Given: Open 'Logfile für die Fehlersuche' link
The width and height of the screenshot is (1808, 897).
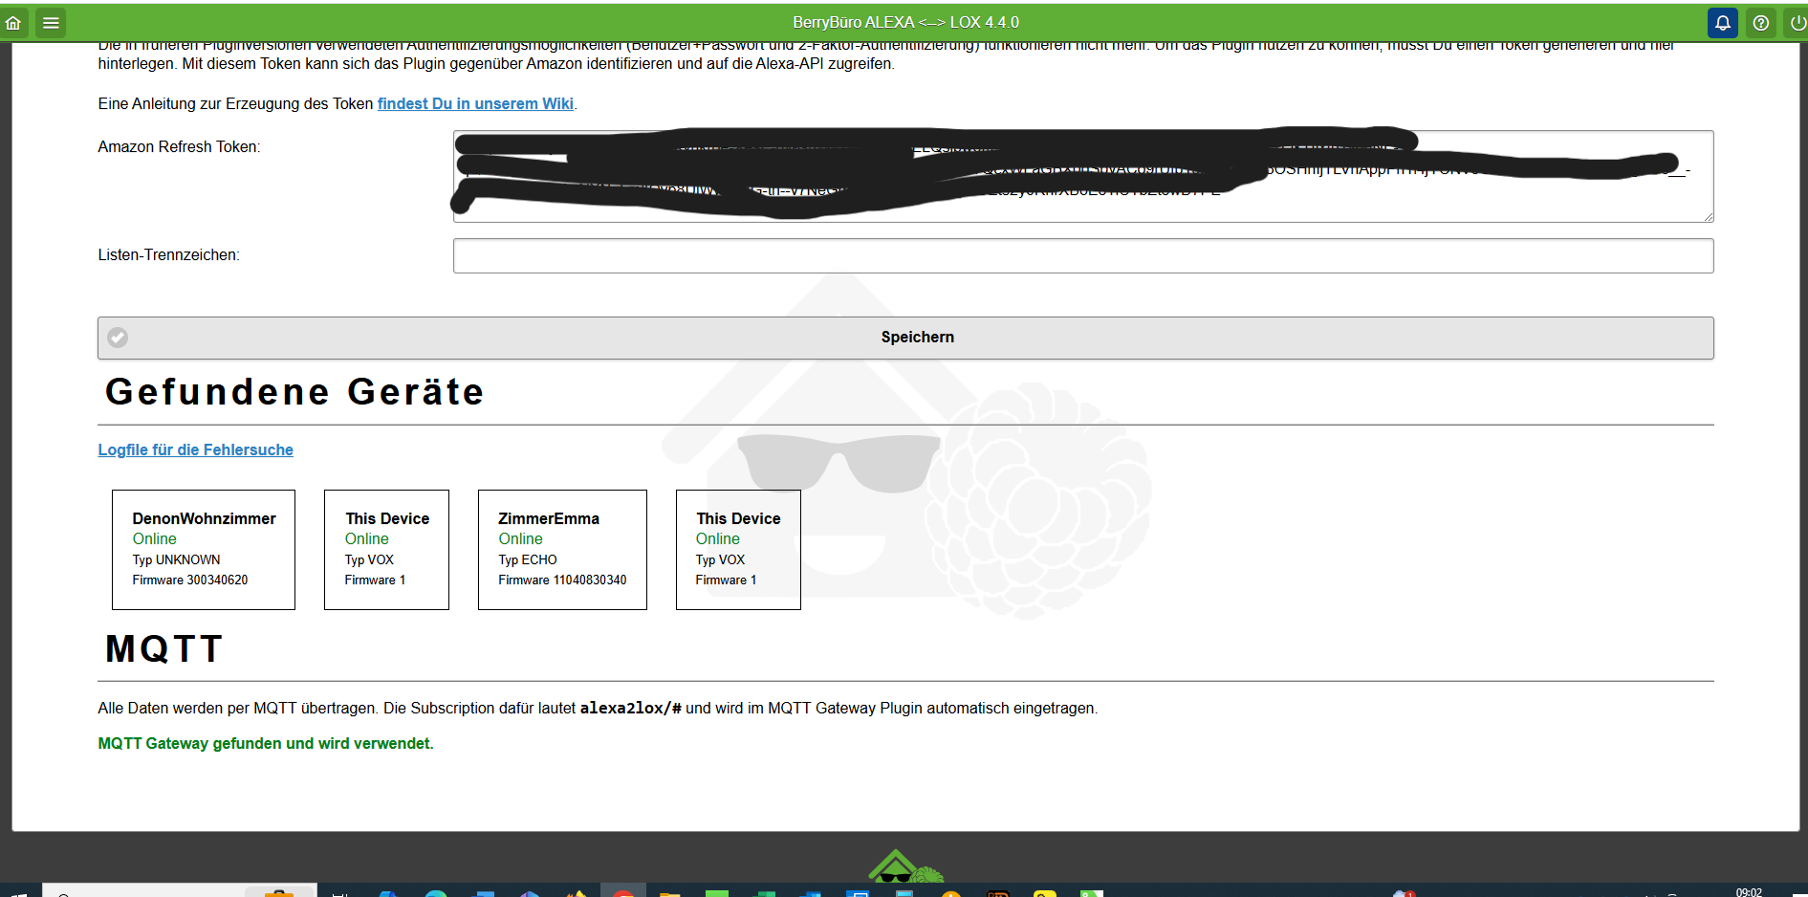Looking at the screenshot, I should [x=195, y=449].
